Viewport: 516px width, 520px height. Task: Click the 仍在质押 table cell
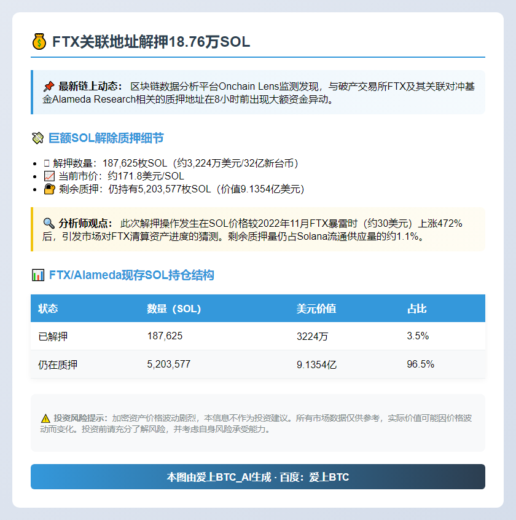tap(58, 364)
